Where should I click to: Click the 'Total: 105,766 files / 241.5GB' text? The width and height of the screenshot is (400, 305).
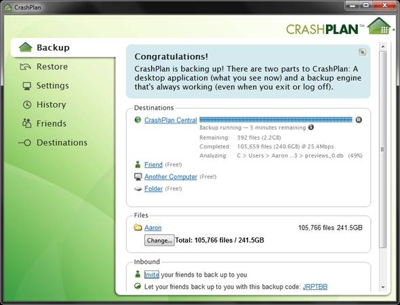point(220,240)
